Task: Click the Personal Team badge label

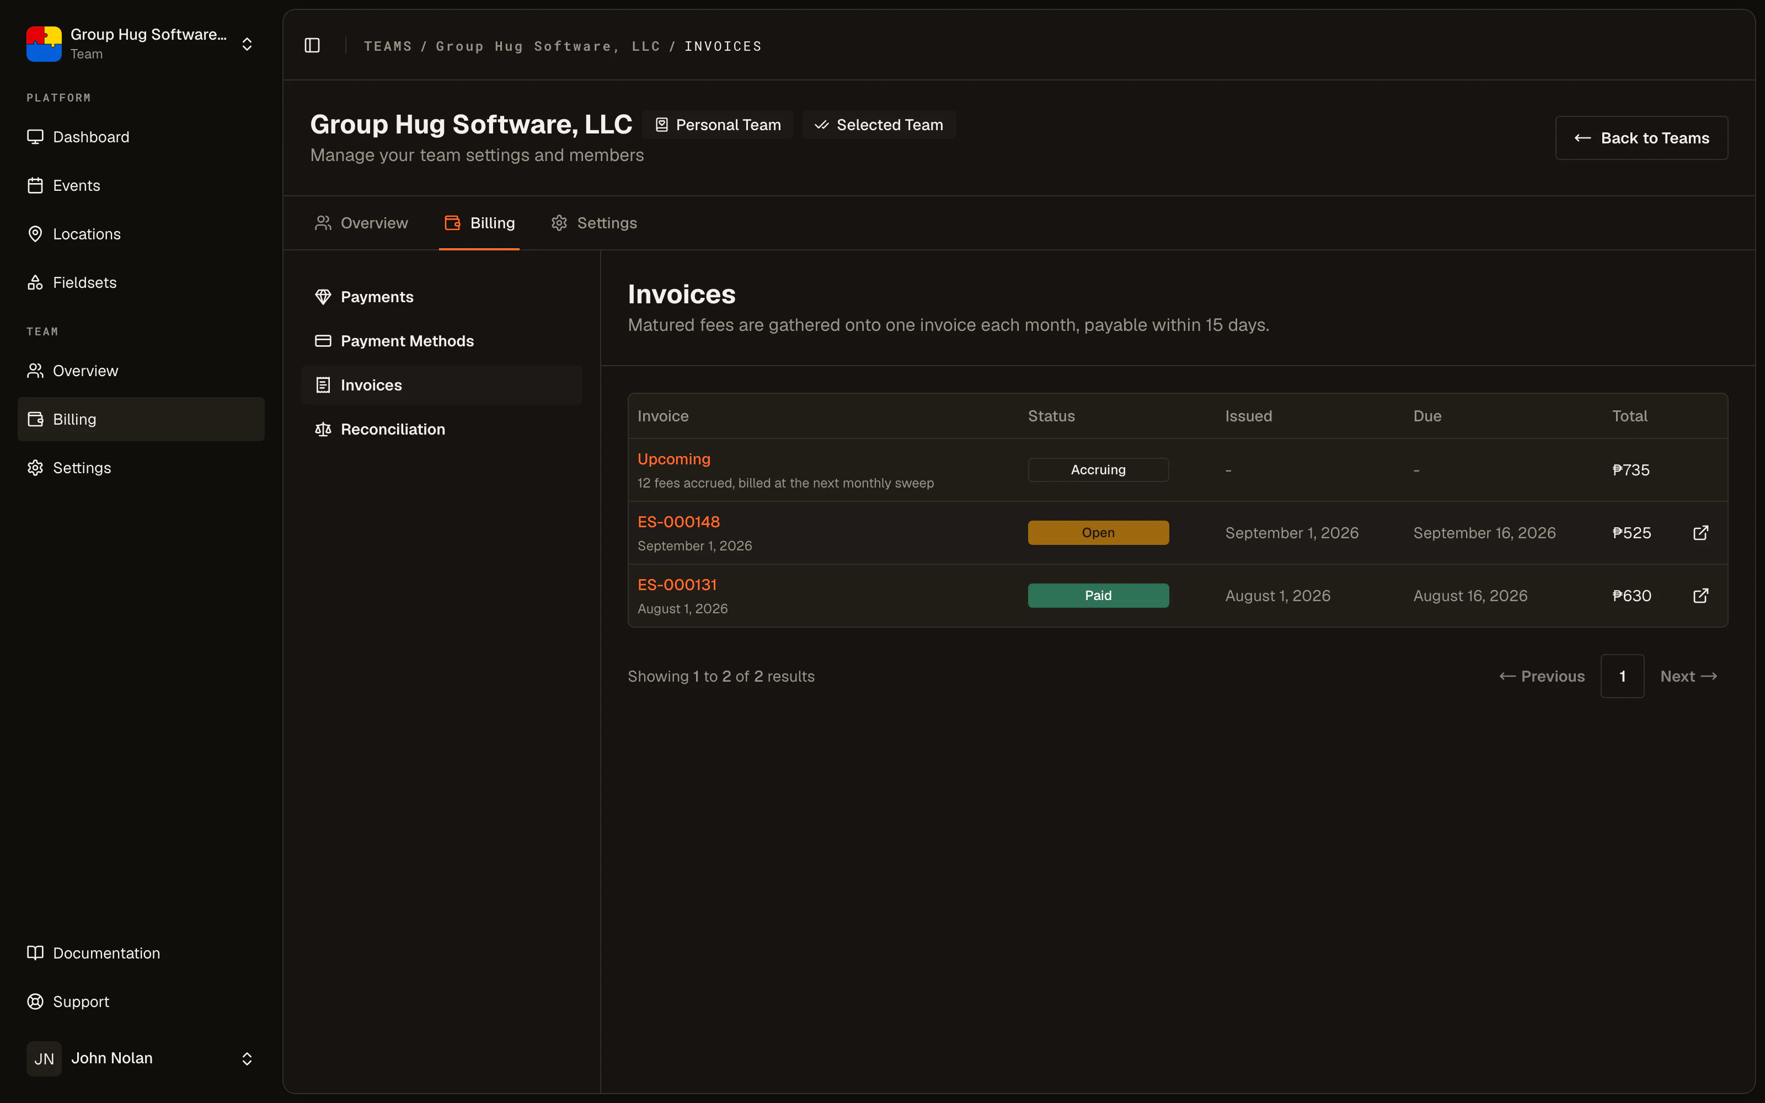Action: [729, 125]
